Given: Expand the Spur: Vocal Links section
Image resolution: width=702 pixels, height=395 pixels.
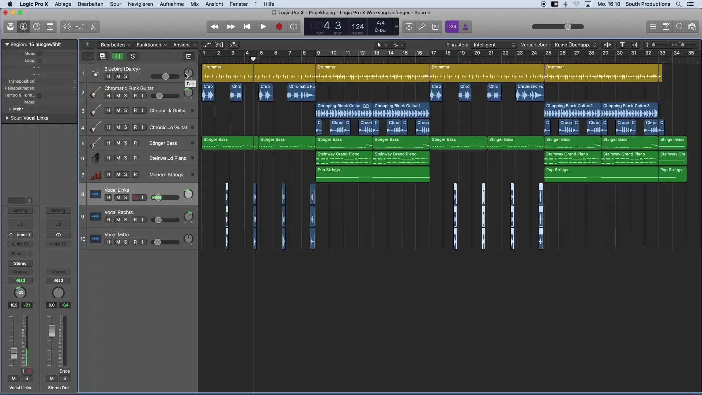Looking at the screenshot, I should 7,118.
